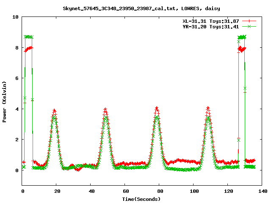Click x-axis tick label 120

229,191
